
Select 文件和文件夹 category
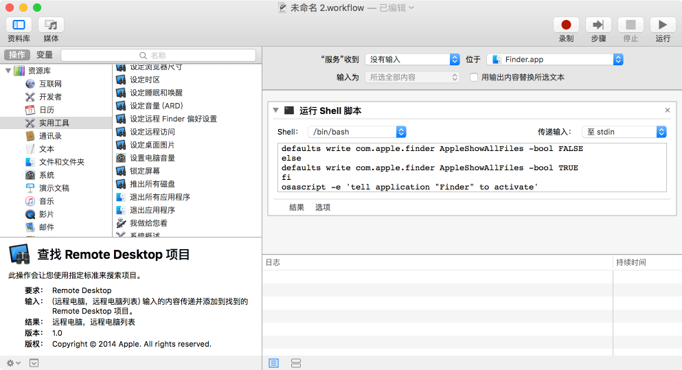pos(61,162)
